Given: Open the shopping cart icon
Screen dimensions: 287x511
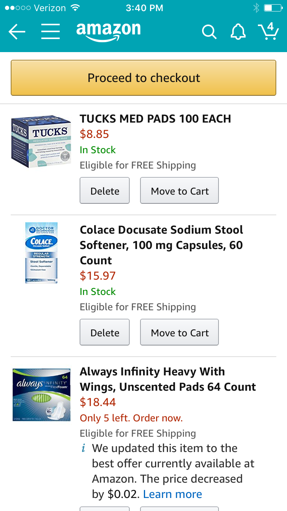Looking at the screenshot, I should (x=268, y=31).
